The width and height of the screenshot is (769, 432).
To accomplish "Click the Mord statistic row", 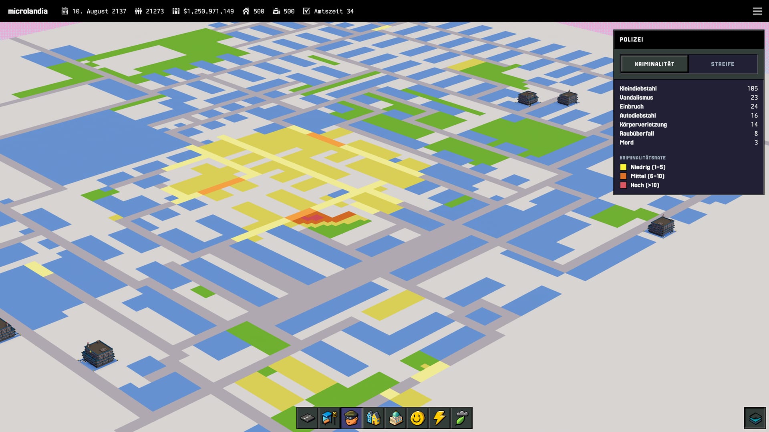I will pyautogui.click(x=688, y=142).
